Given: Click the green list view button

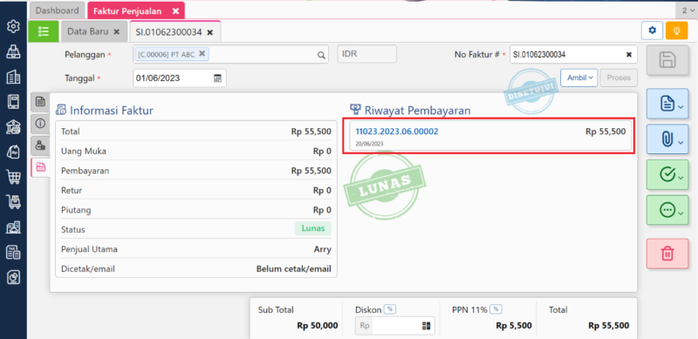Looking at the screenshot, I should click(x=43, y=31).
